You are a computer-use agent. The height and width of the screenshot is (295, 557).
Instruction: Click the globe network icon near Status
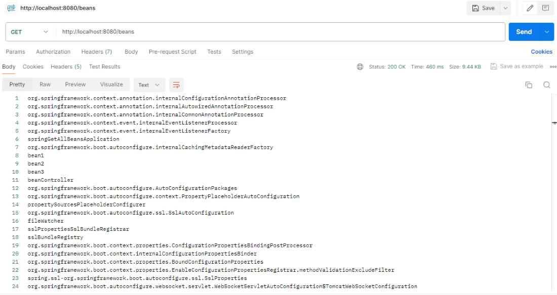[360, 67]
